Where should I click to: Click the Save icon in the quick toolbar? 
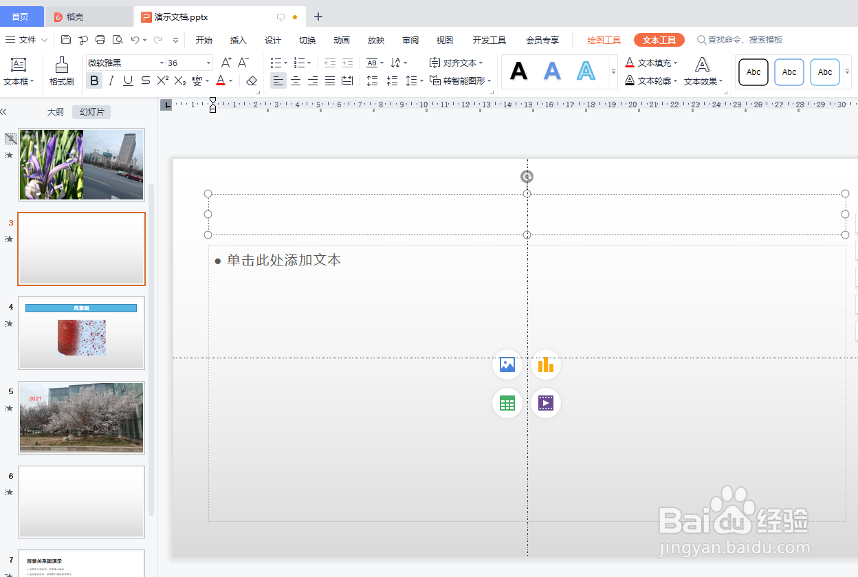(66, 40)
